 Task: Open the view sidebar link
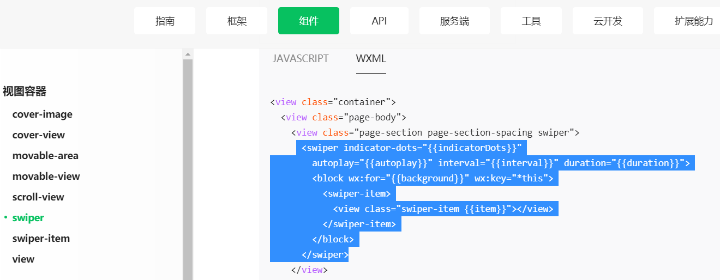pyautogui.click(x=23, y=259)
